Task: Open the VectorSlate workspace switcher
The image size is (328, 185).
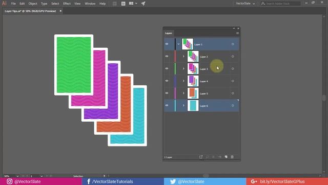Action: click(x=245, y=4)
